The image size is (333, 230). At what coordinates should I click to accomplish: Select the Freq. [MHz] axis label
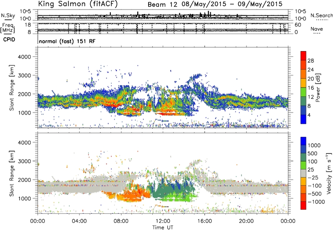click(x=7, y=28)
